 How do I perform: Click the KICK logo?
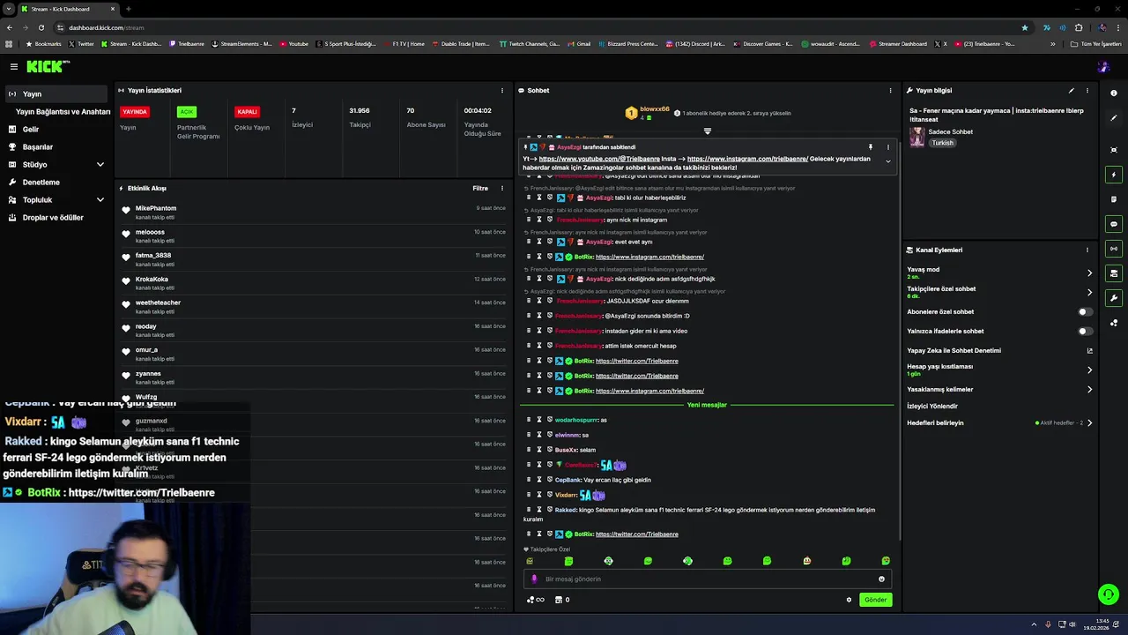[47, 66]
